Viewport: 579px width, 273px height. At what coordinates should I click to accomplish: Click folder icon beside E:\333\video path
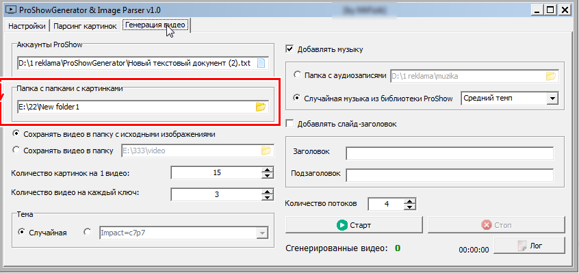click(x=266, y=151)
